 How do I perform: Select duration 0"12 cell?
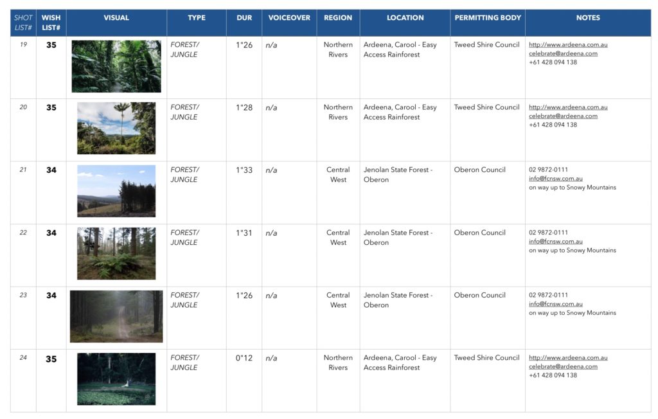click(244, 381)
